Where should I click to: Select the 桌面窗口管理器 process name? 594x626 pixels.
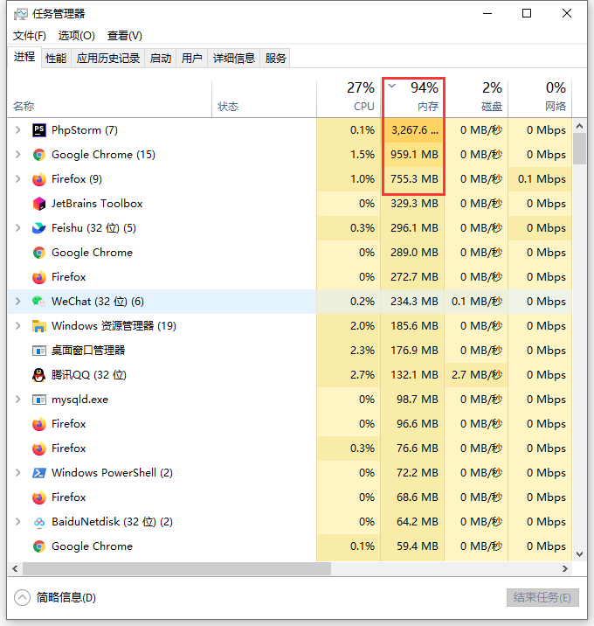pyautogui.click(x=88, y=351)
